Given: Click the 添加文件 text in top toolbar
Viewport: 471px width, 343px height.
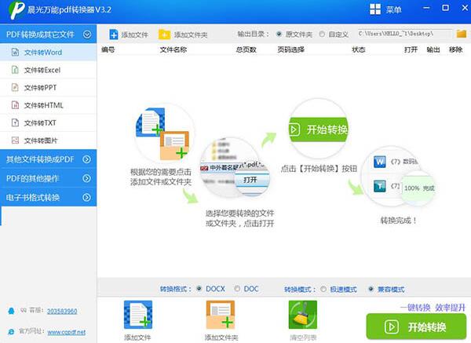Looking at the screenshot, I should tap(134, 35).
